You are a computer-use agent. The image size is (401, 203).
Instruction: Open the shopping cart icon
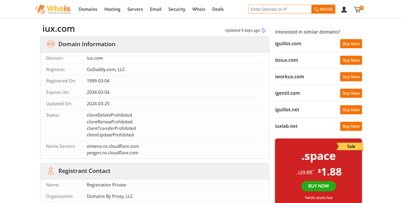point(358,9)
